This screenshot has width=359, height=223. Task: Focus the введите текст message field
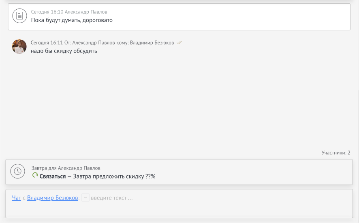[x=112, y=198]
